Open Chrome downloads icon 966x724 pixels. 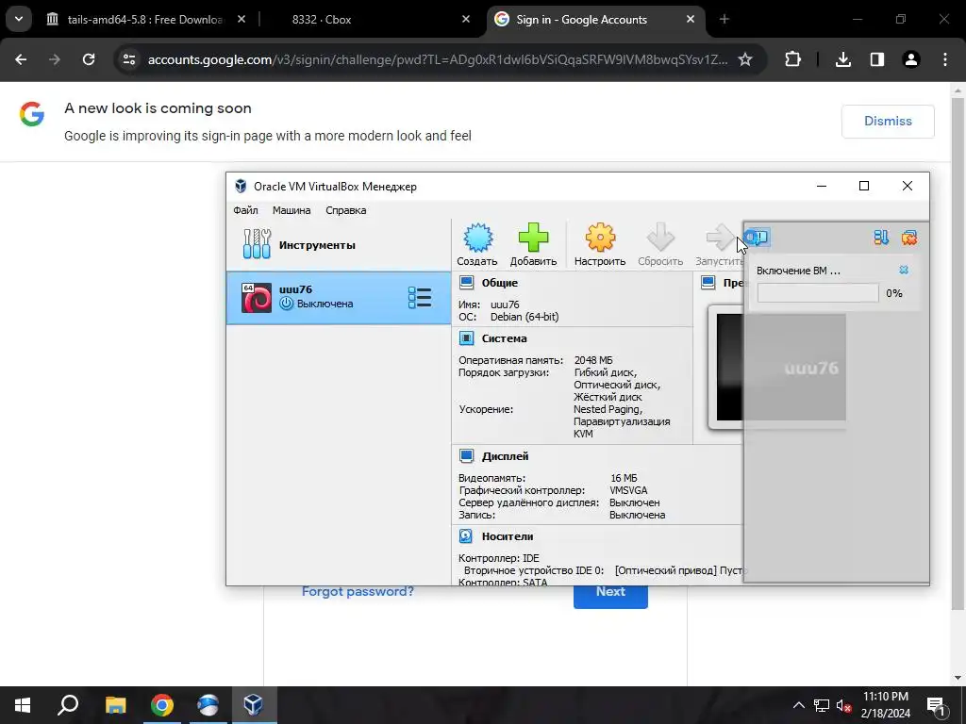[842, 59]
